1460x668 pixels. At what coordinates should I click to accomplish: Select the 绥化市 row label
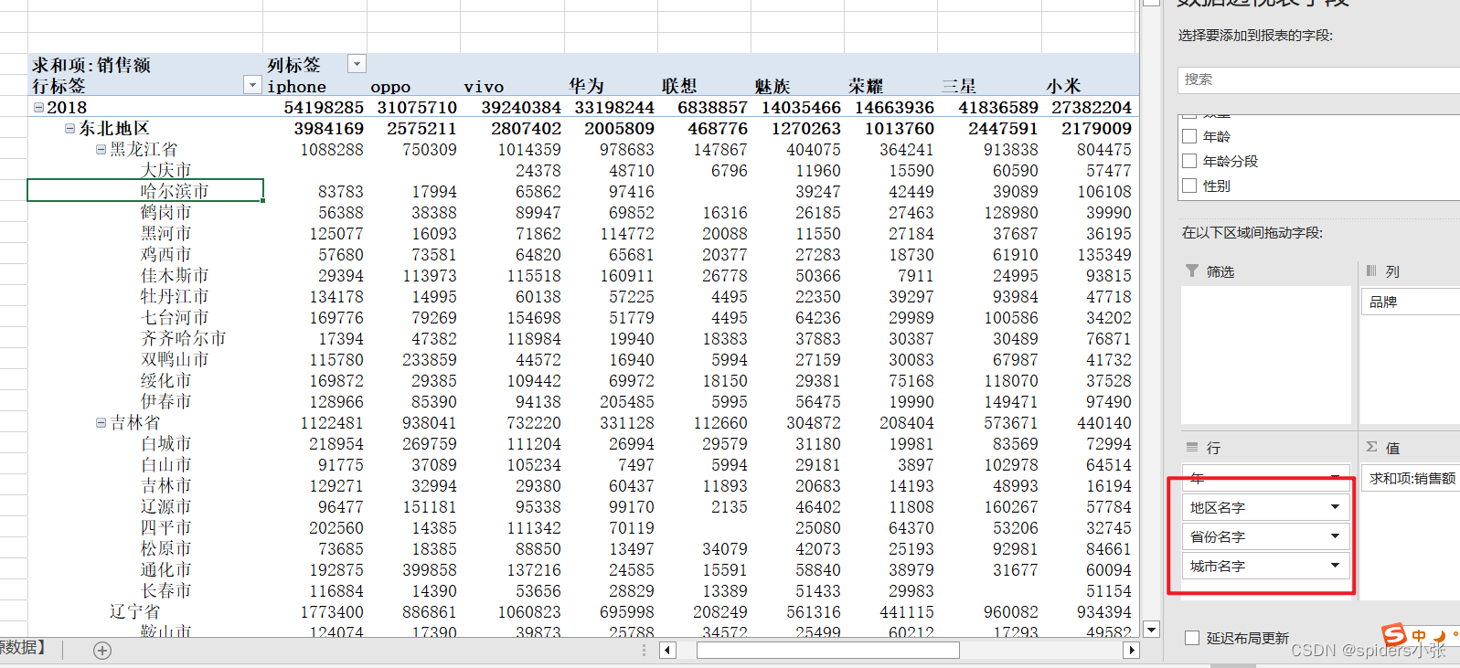point(166,380)
